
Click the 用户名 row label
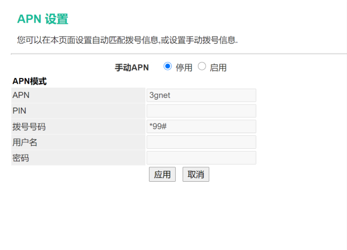24,142
